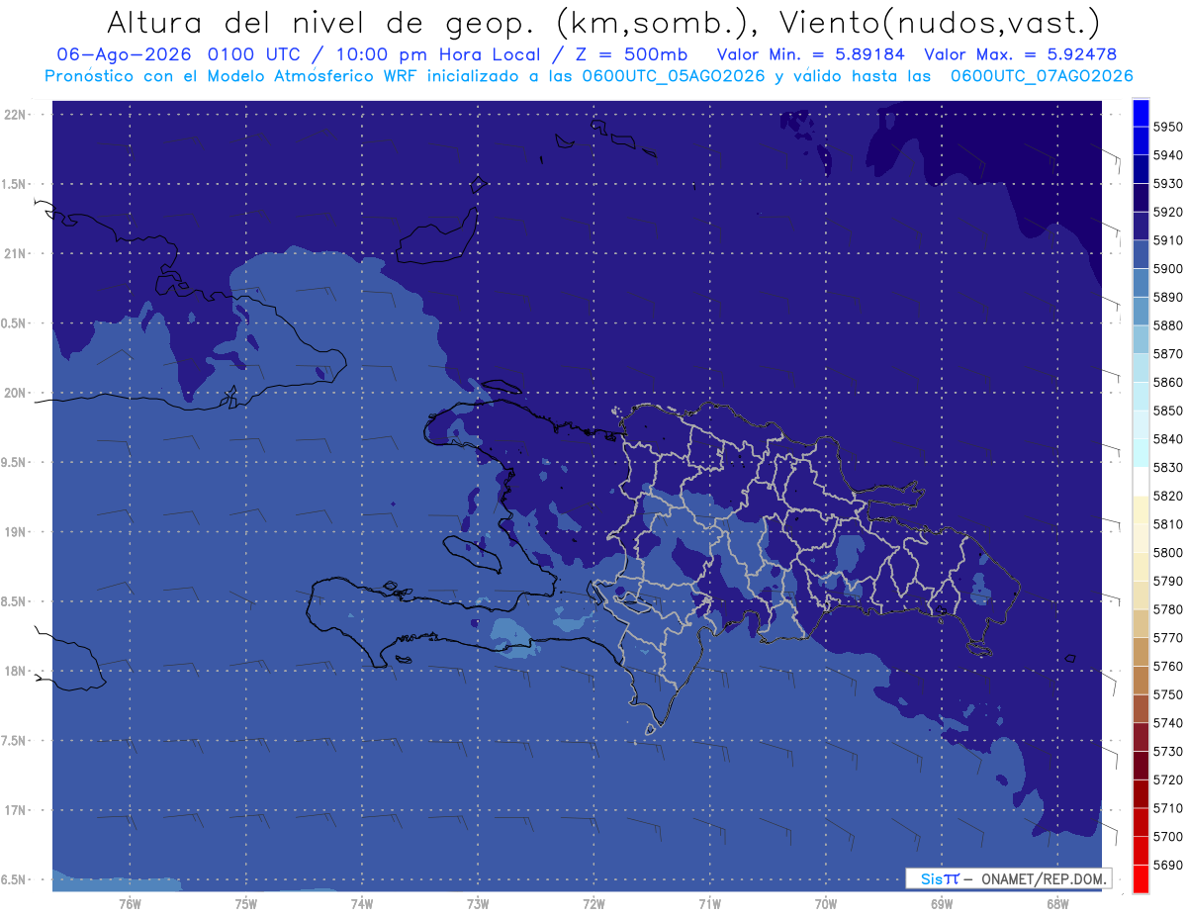
Task: Click the 'Pronóstico con el Modelo Atmosférico WRF' line
Action: pyautogui.click(x=233, y=76)
